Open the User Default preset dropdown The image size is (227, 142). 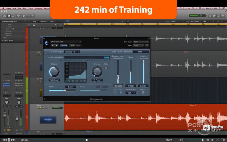pyautogui.click(x=66, y=42)
